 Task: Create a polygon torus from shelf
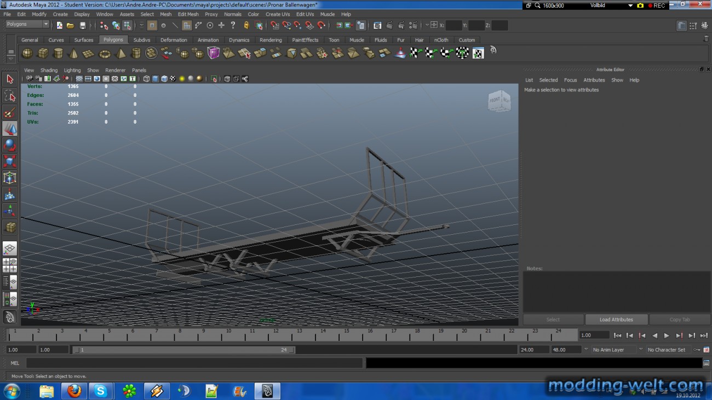click(104, 53)
